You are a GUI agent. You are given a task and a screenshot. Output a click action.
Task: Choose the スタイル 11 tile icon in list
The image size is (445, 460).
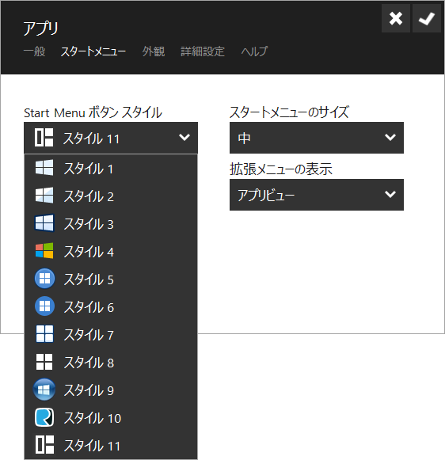tap(44, 445)
